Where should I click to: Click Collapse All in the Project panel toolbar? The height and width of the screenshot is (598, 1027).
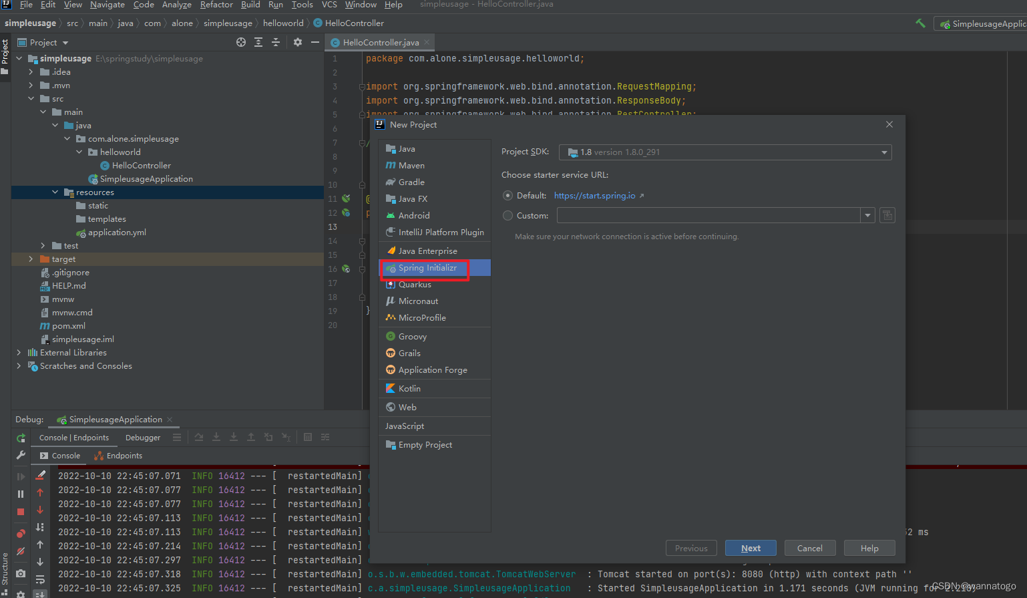pos(276,42)
